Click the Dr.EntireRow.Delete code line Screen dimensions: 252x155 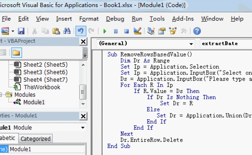152,140
